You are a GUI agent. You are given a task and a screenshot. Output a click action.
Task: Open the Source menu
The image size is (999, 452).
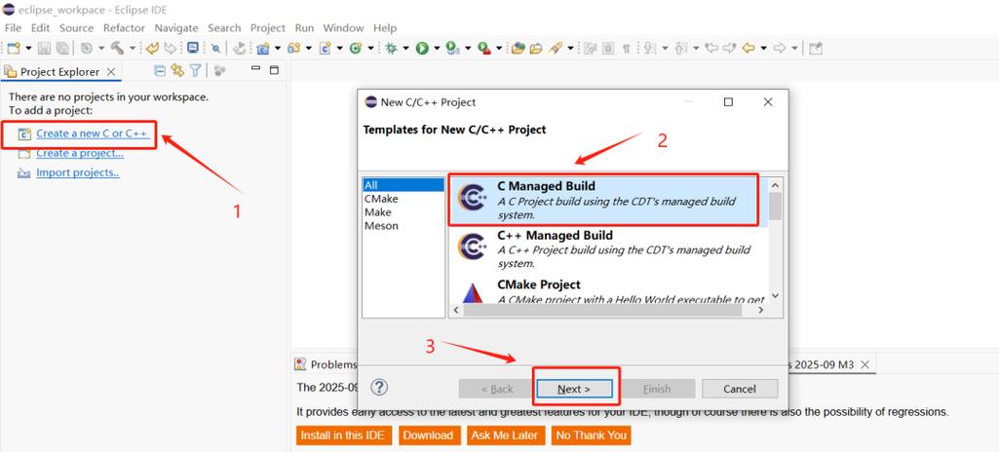[76, 28]
